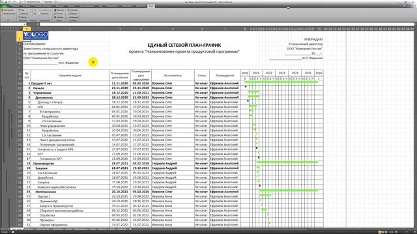
Task: Select the Устав проекта task cell
Action: click(70, 112)
